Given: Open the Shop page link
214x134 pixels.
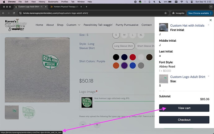Looking at the screenshot, I should click(60, 25).
